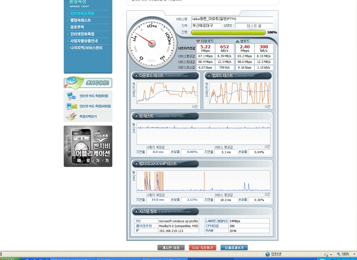Click the 업로드 테스트 header arrow icon
Screen dimensions: 357x260
209,76
